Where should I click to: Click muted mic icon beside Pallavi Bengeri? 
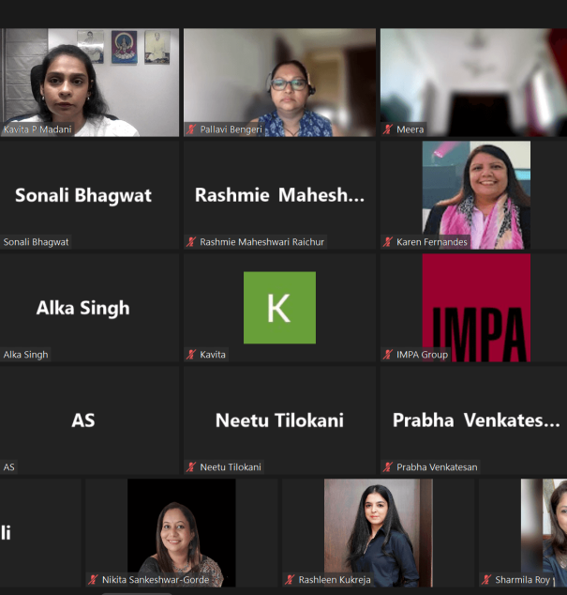click(191, 130)
